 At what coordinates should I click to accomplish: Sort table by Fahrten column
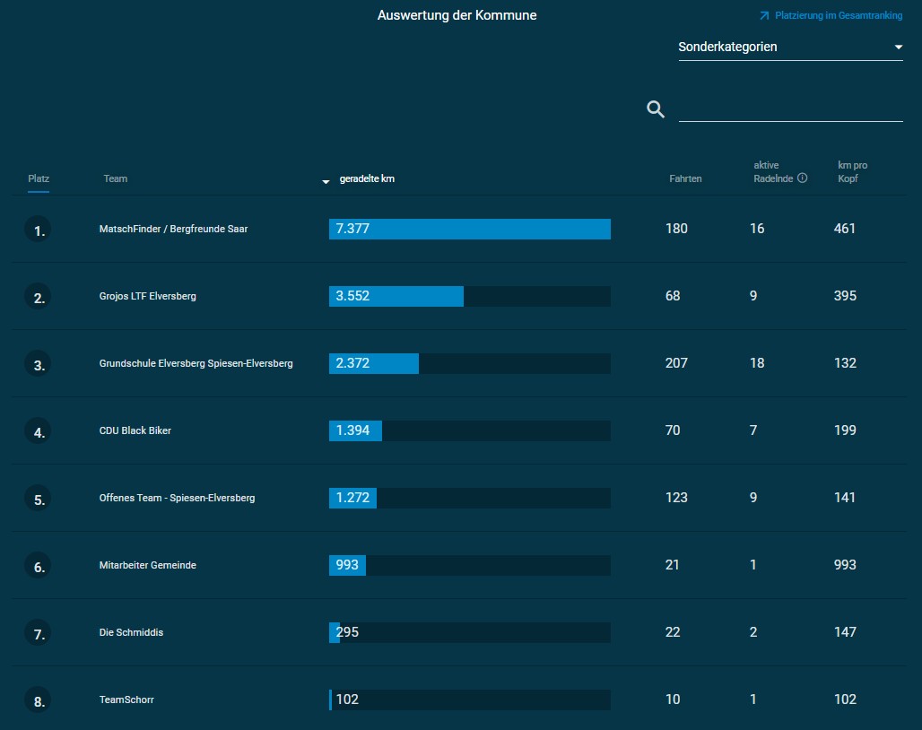tap(685, 178)
